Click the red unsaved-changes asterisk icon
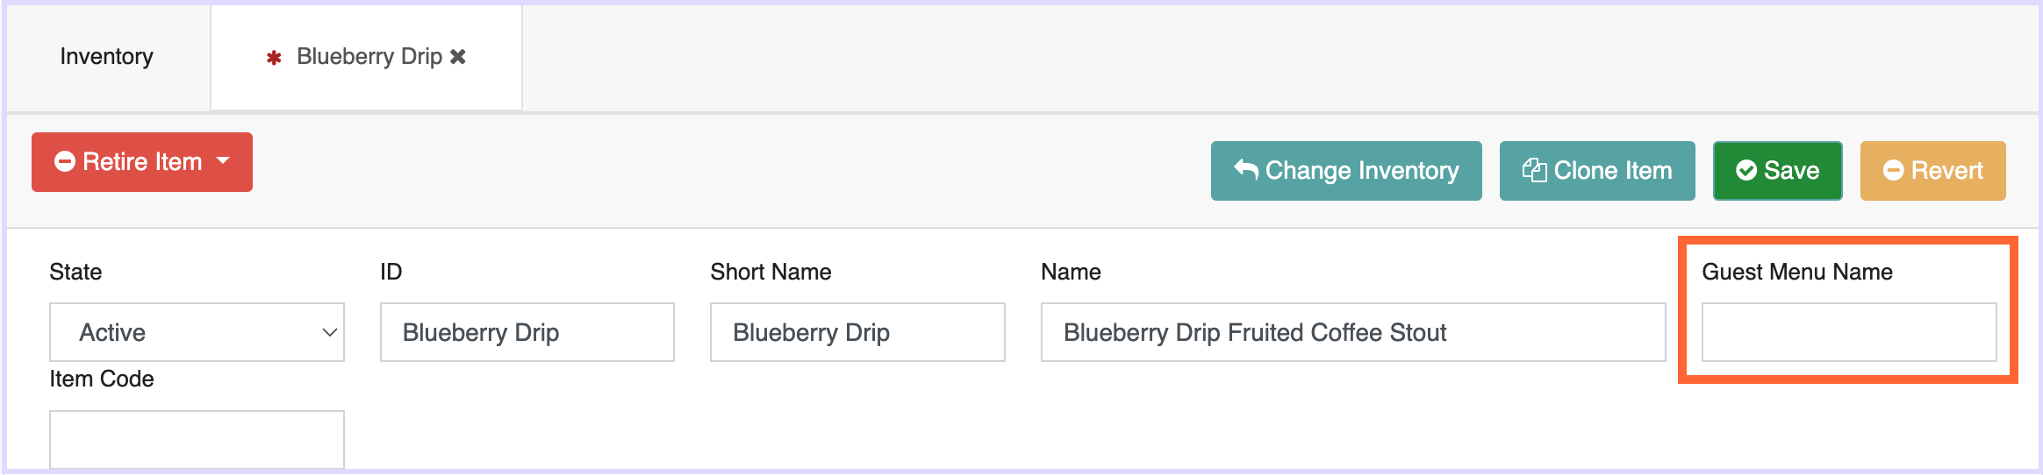Viewport: 2043px width, 475px height. click(274, 58)
